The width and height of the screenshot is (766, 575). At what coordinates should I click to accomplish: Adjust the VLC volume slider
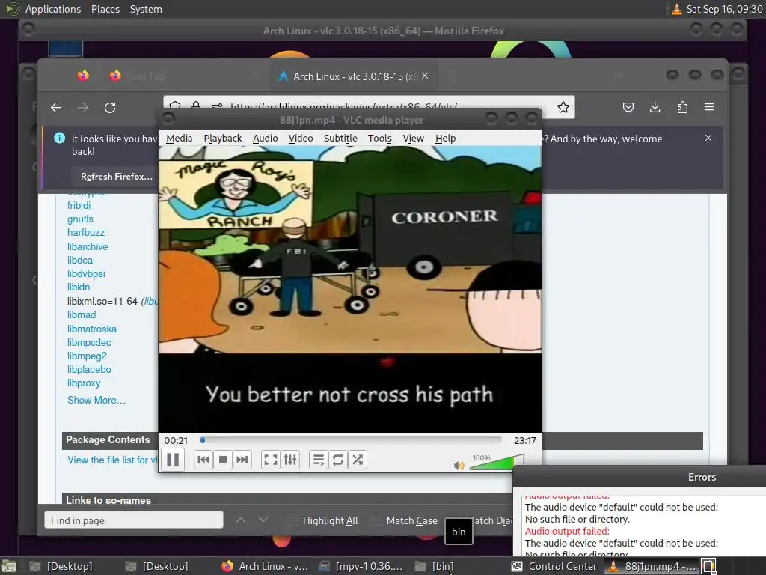(497, 462)
